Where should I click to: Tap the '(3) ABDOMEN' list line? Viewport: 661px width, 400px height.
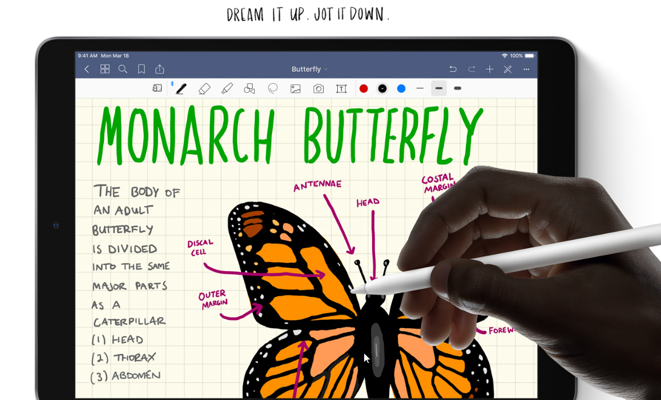(x=126, y=376)
